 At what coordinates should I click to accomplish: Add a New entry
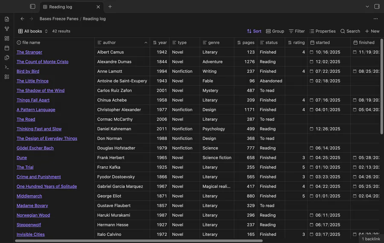click(372, 31)
